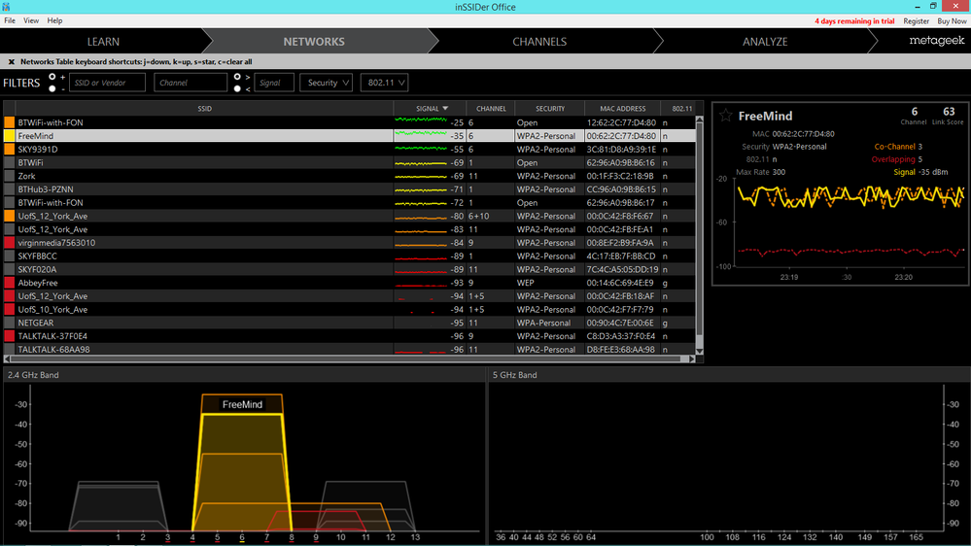971x546 pixels.
Task: Sort by the SSID column header
Action: click(x=204, y=109)
